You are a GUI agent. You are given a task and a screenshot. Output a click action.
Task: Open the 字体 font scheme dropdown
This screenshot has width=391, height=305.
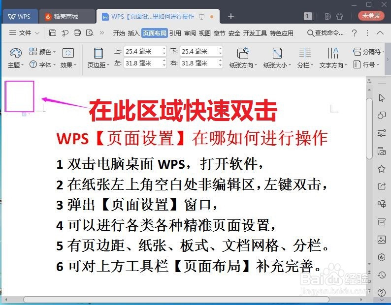pos(42,64)
